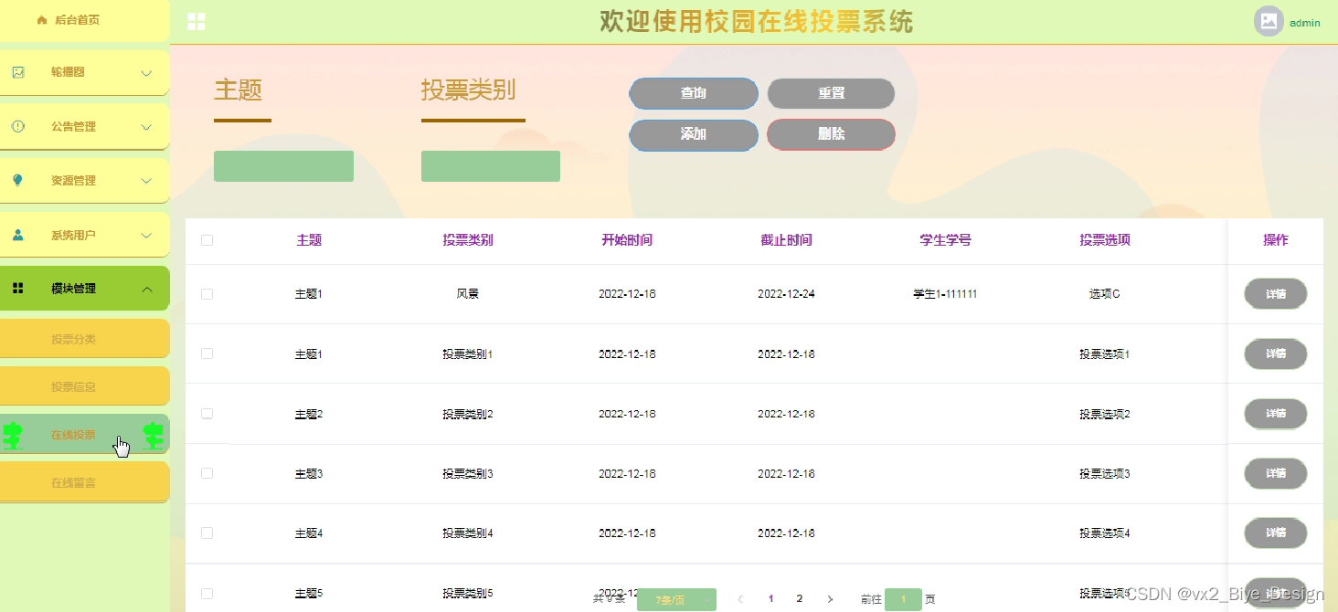Open the 在线投票 submenu item
Viewport: 1338px width, 612px height.
(84, 435)
